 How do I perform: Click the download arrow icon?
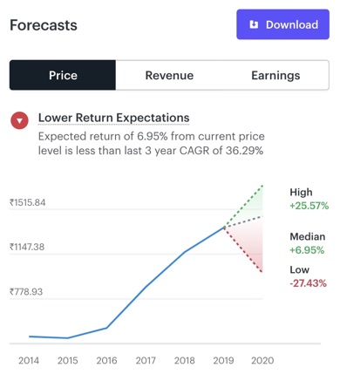click(x=254, y=24)
